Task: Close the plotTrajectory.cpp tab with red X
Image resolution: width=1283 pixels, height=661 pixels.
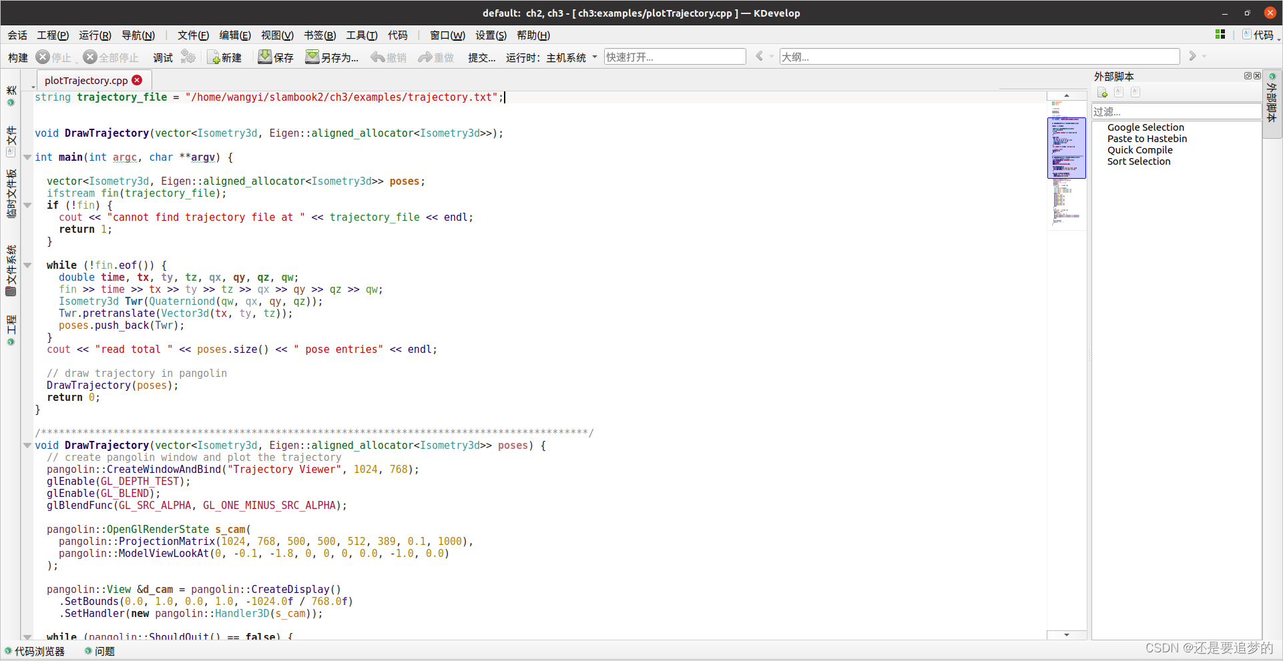Action: [x=137, y=80]
